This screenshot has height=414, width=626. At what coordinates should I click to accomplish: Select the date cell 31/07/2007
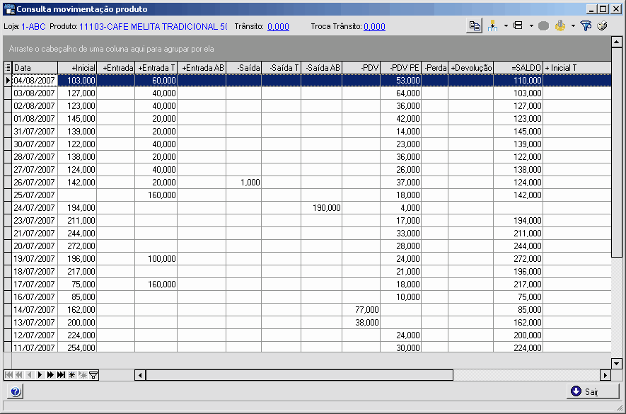[x=35, y=132]
